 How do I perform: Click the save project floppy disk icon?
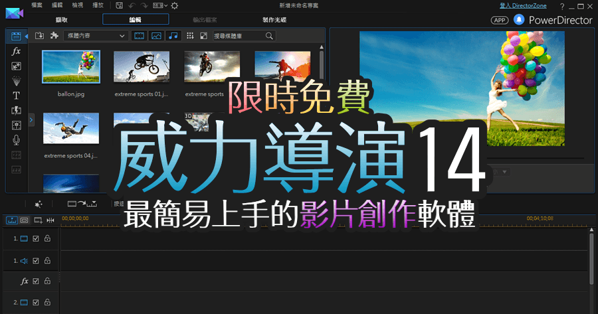[x=120, y=5]
